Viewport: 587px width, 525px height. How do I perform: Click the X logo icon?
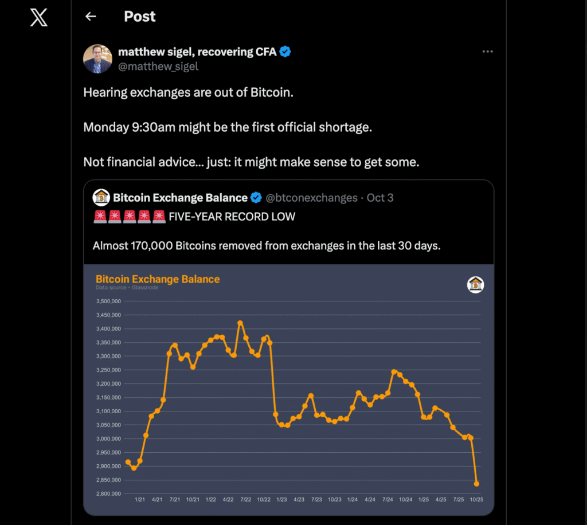point(39,17)
